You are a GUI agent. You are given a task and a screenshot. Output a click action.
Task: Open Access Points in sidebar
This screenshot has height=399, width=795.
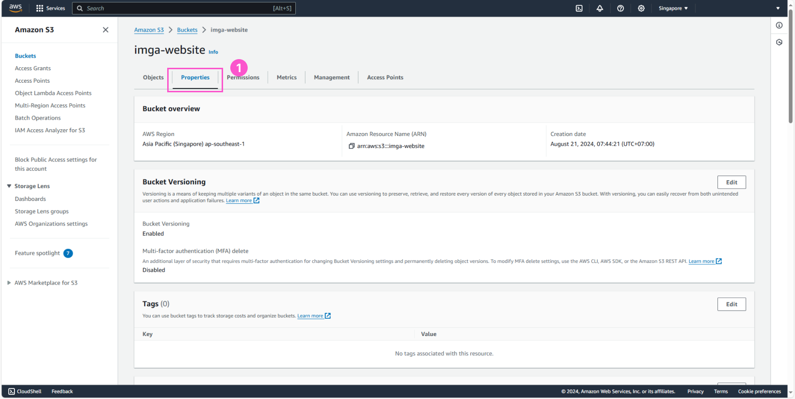(x=32, y=81)
